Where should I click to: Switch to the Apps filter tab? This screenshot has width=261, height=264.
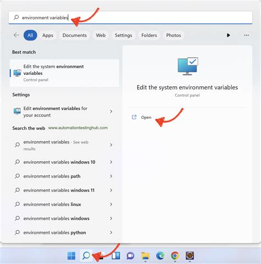(48, 35)
